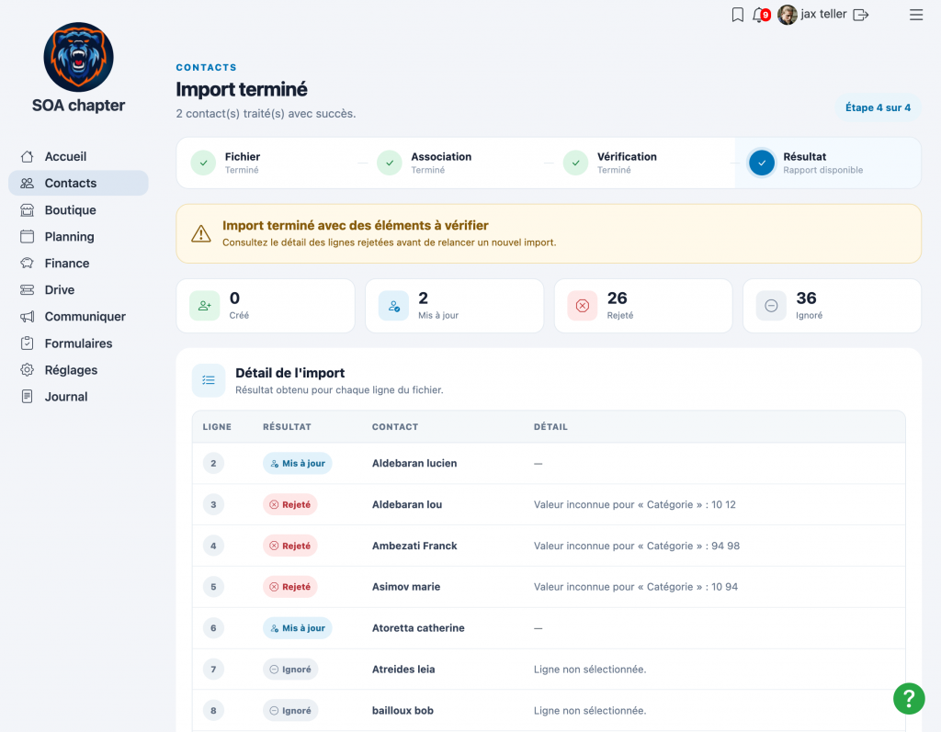Click Rejeté badge for Asimov marie
Viewport: 941px width, 732px height.
click(x=289, y=587)
